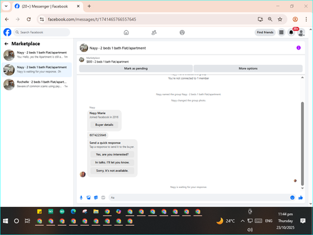Click the Find friends button

265,33
